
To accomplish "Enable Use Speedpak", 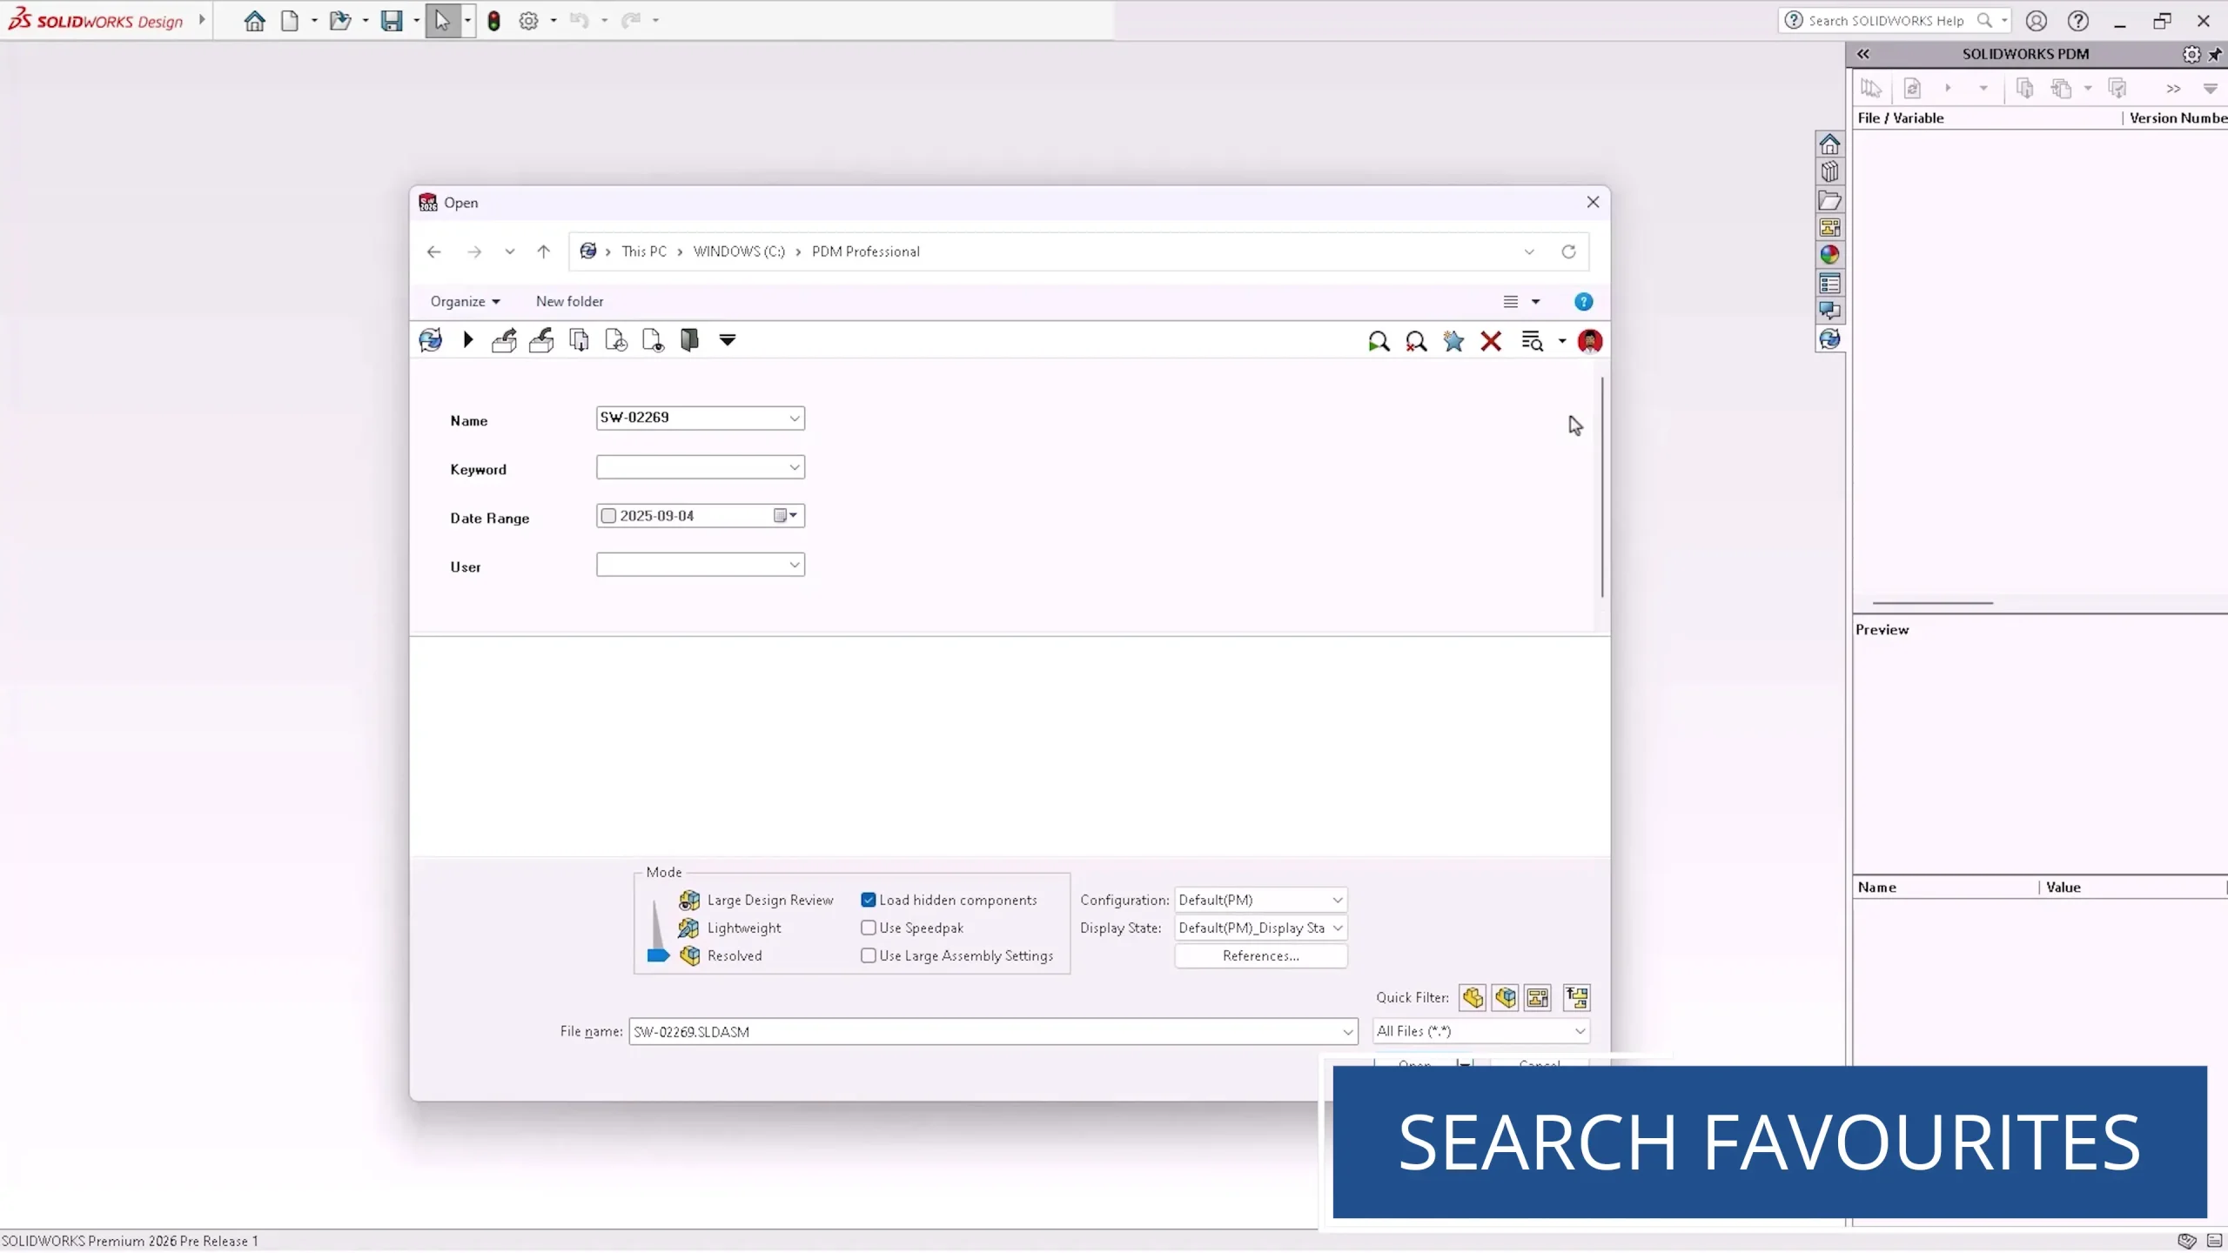I will click(868, 928).
